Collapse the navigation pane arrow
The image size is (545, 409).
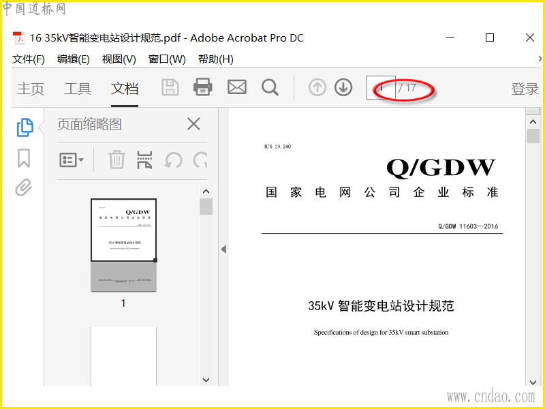[223, 249]
